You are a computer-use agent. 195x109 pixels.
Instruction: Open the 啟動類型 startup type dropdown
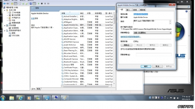click(152, 33)
